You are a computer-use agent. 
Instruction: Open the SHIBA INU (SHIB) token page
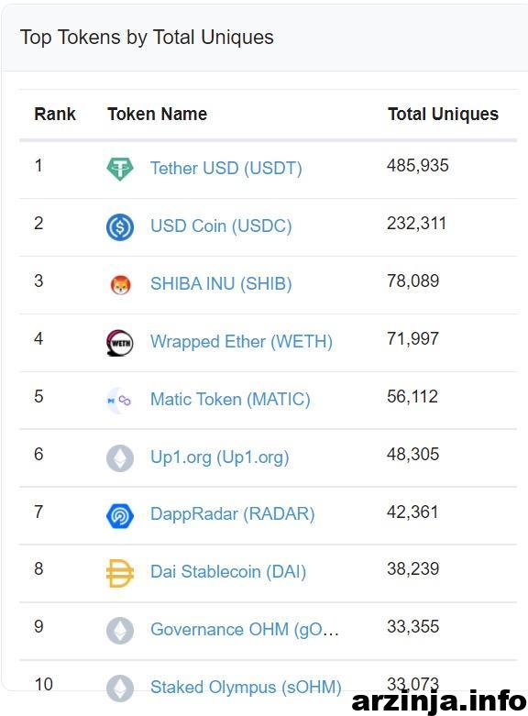[221, 284]
